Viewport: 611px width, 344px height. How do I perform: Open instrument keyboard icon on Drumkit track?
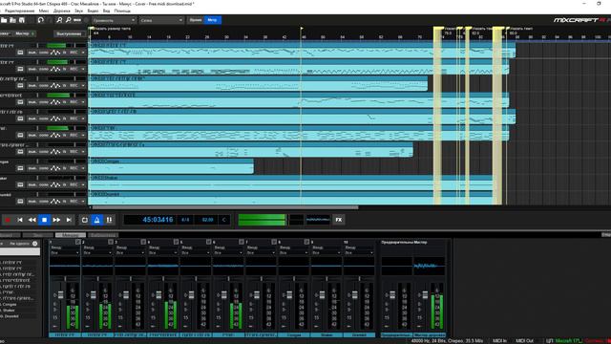coord(20,202)
